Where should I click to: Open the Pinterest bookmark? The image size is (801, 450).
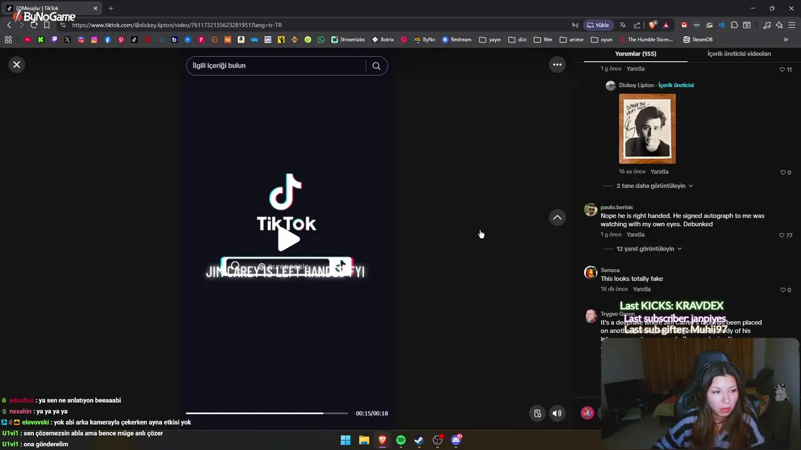point(121,39)
